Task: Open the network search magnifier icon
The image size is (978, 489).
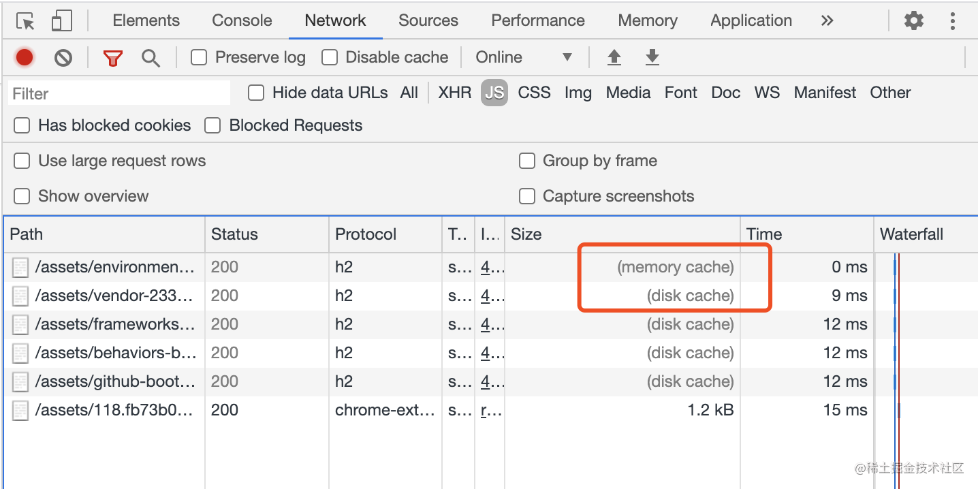Action: pos(151,59)
